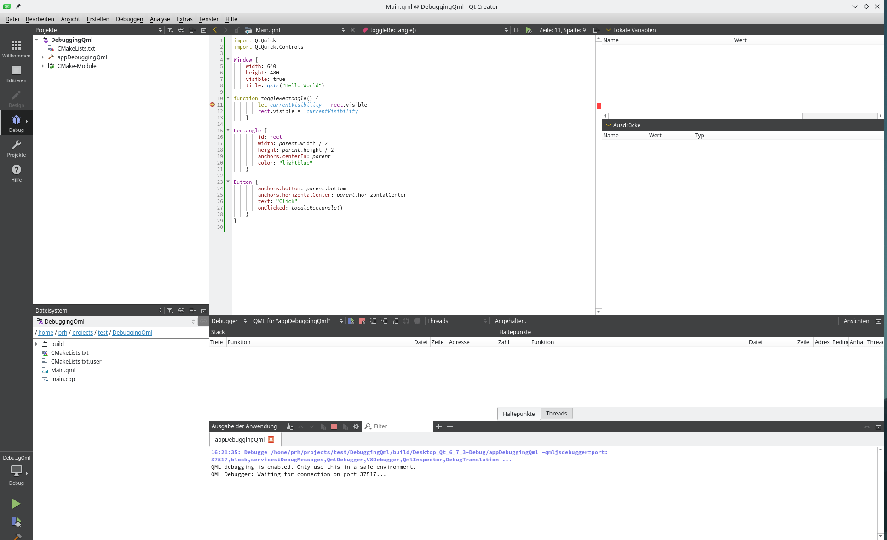Screen dimensions: 887x540
Task: Switch to Editieren mode
Action: (16, 74)
